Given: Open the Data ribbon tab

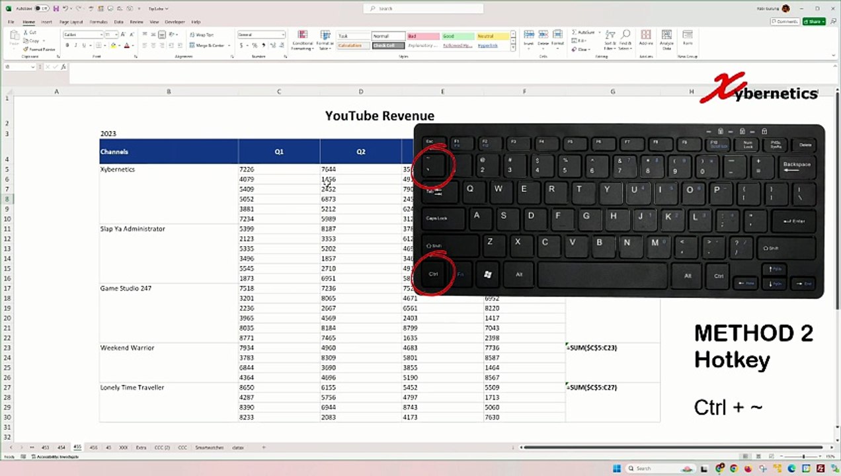Looking at the screenshot, I should pos(118,22).
